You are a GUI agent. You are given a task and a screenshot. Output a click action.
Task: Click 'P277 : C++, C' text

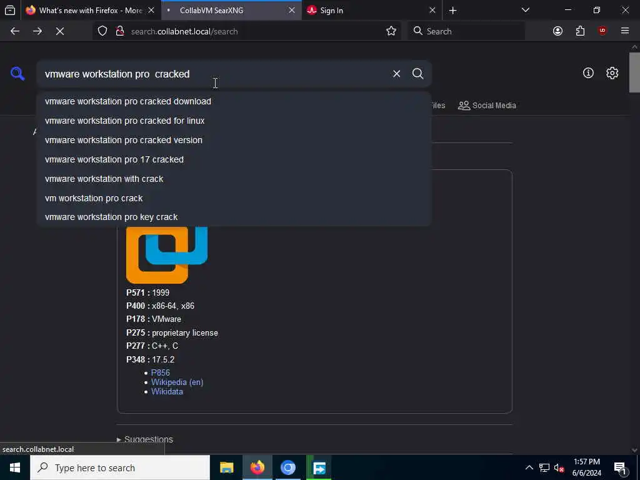click(x=152, y=346)
